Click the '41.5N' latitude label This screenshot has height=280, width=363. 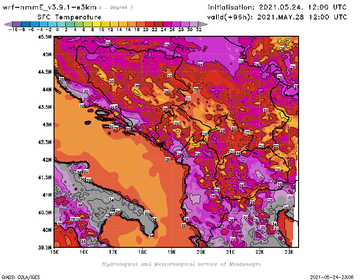[44, 177]
